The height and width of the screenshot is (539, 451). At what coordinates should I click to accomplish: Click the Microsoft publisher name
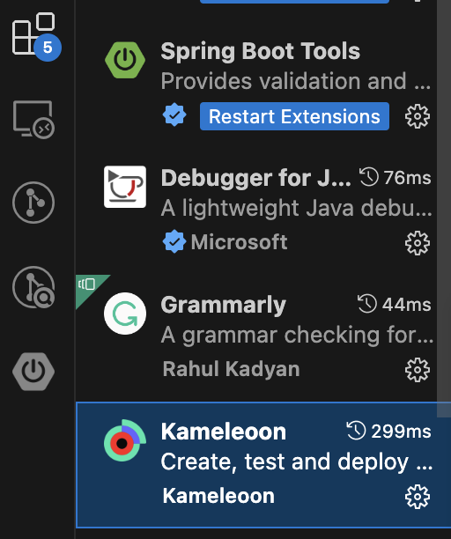(x=240, y=242)
